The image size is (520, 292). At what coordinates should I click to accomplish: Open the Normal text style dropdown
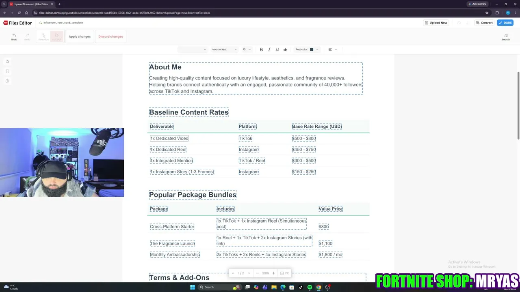point(224,49)
